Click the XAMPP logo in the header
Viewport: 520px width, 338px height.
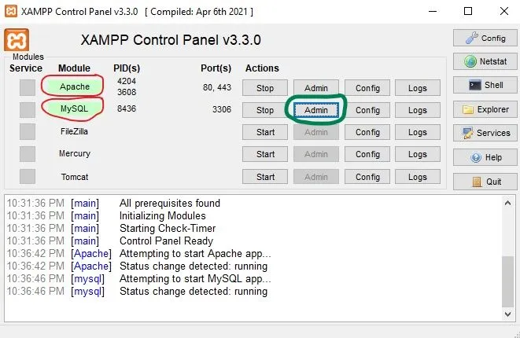pyautogui.click(x=17, y=40)
